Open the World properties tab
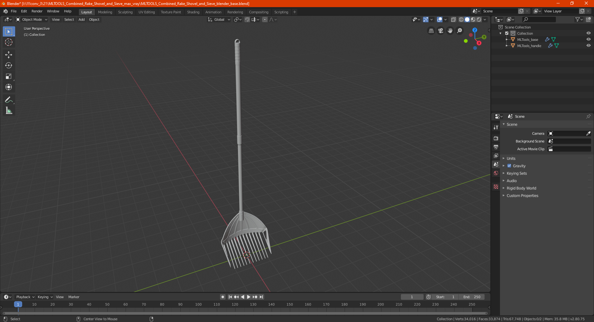 tap(496, 173)
